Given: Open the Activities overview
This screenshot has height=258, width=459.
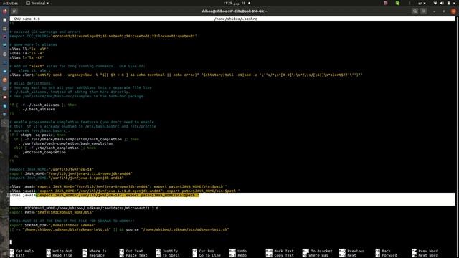Looking at the screenshot, I should pos(10,3).
